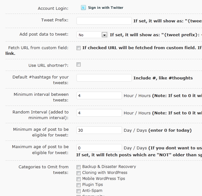Click the default #hashtags input field
Screen dimensions: 202x196
pos(104,78)
